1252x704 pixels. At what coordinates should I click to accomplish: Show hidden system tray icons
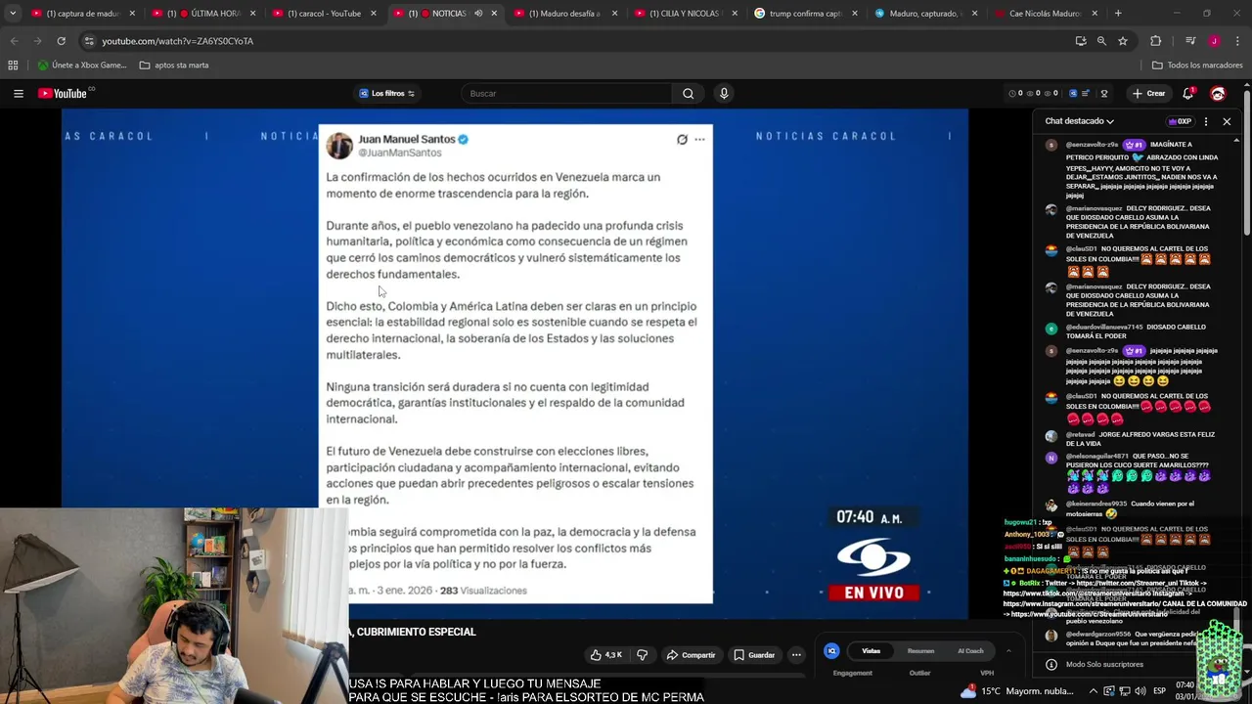(1094, 690)
